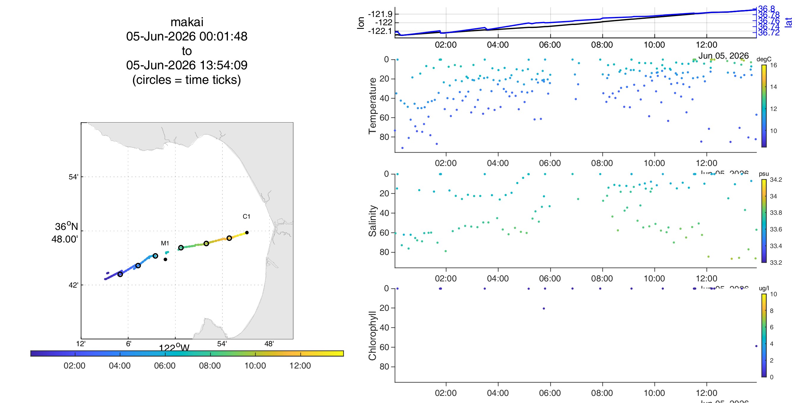Click the horizontal time colorbar below the map
The image size is (806, 403).
tap(187, 353)
